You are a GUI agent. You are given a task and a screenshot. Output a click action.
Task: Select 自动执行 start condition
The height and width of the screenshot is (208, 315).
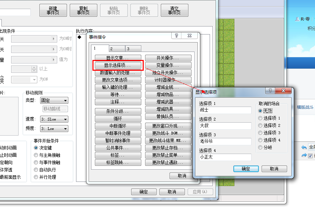(x=45, y=170)
